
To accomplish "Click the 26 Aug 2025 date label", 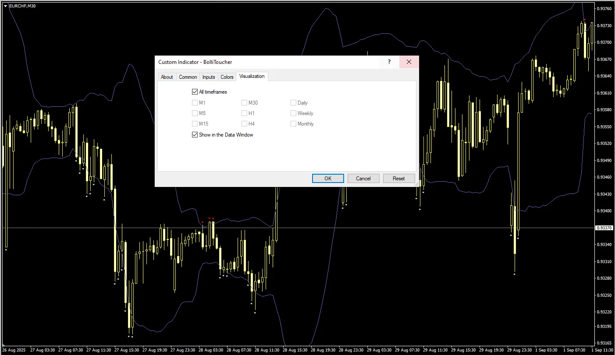I will tap(13, 351).
